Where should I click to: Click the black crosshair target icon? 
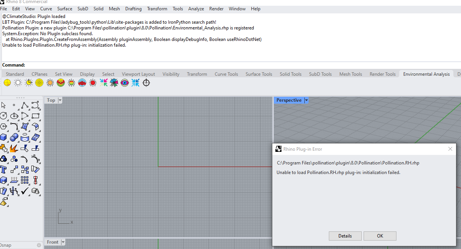(146, 83)
